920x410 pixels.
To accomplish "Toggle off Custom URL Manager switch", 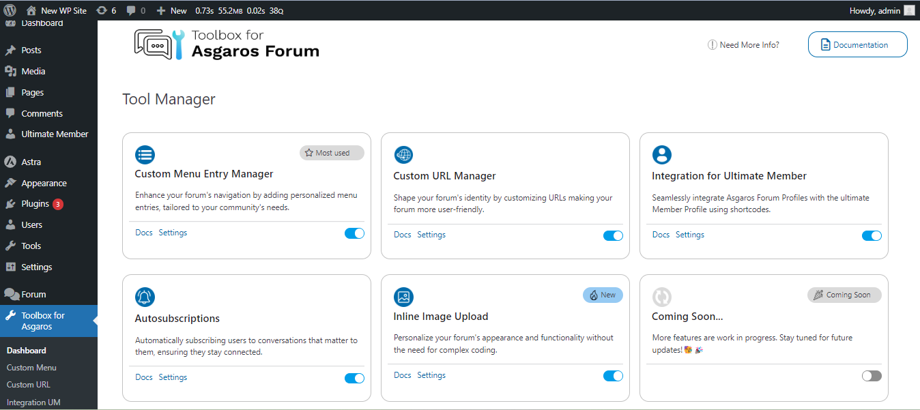I will click(613, 235).
